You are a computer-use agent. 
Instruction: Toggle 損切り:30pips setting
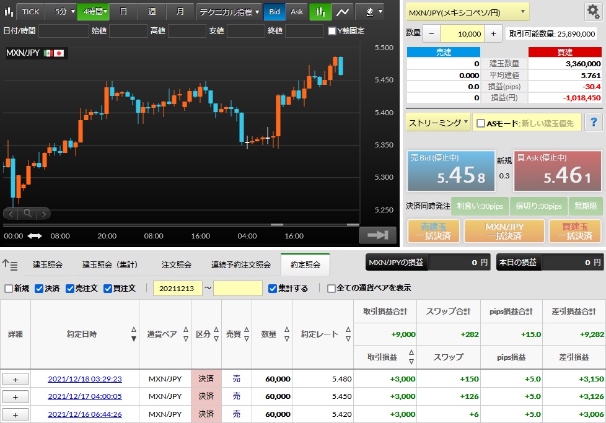click(x=538, y=206)
